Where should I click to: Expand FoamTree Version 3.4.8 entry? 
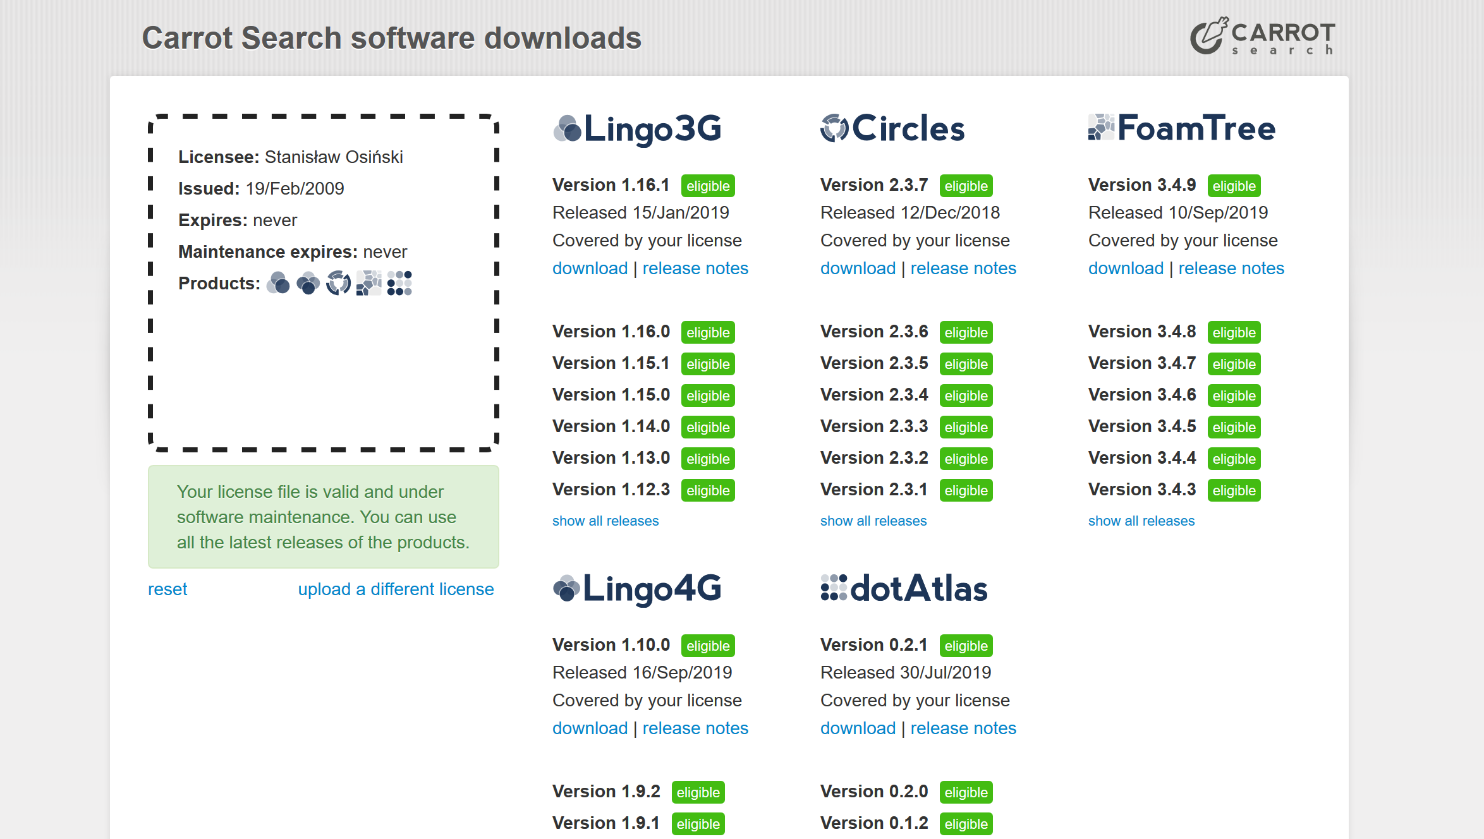tap(1142, 332)
